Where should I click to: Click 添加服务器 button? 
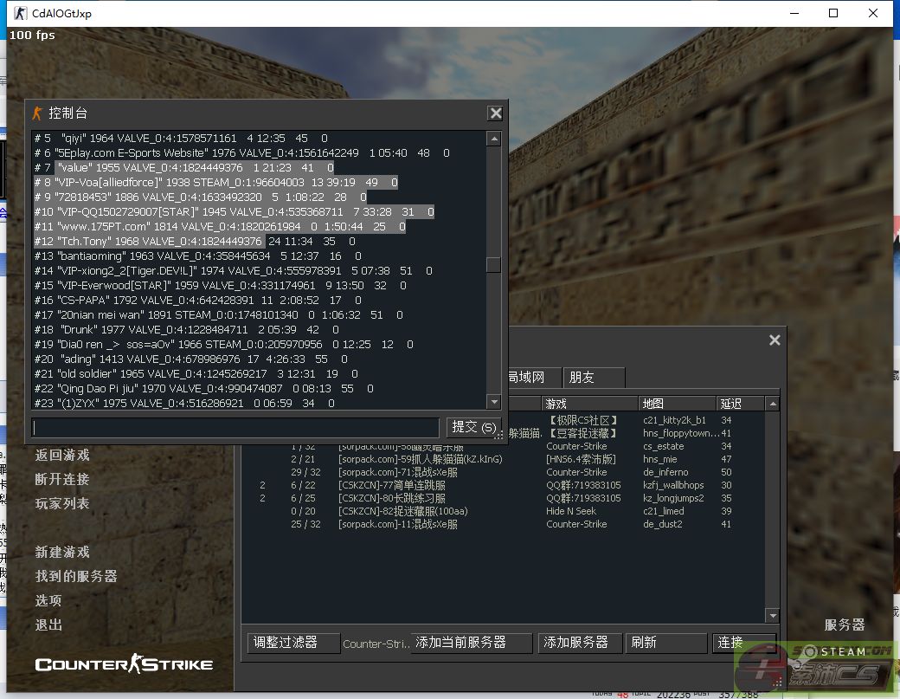[581, 643]
